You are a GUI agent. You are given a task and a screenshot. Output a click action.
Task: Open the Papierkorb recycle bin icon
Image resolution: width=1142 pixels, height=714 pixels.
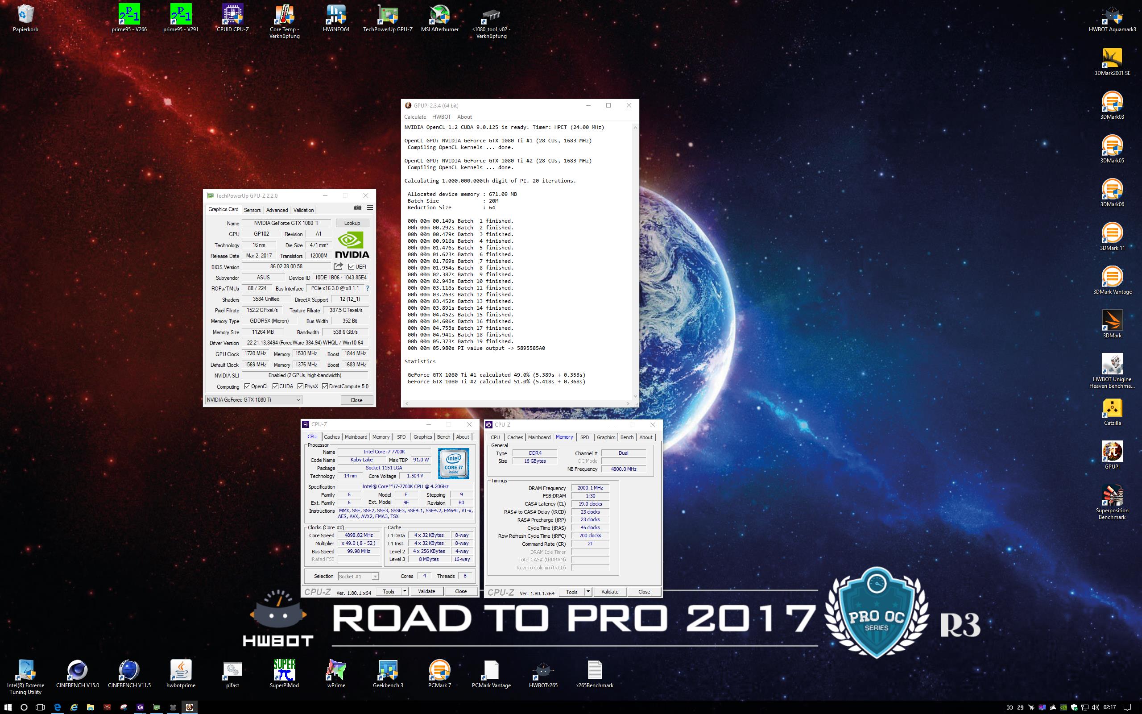tap(25, 18)
